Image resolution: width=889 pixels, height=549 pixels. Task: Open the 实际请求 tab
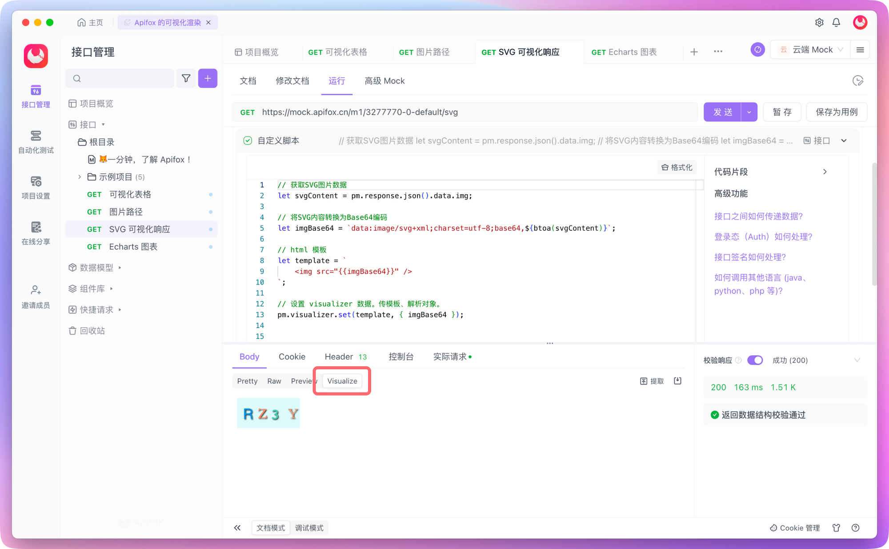tap(452, 357)
